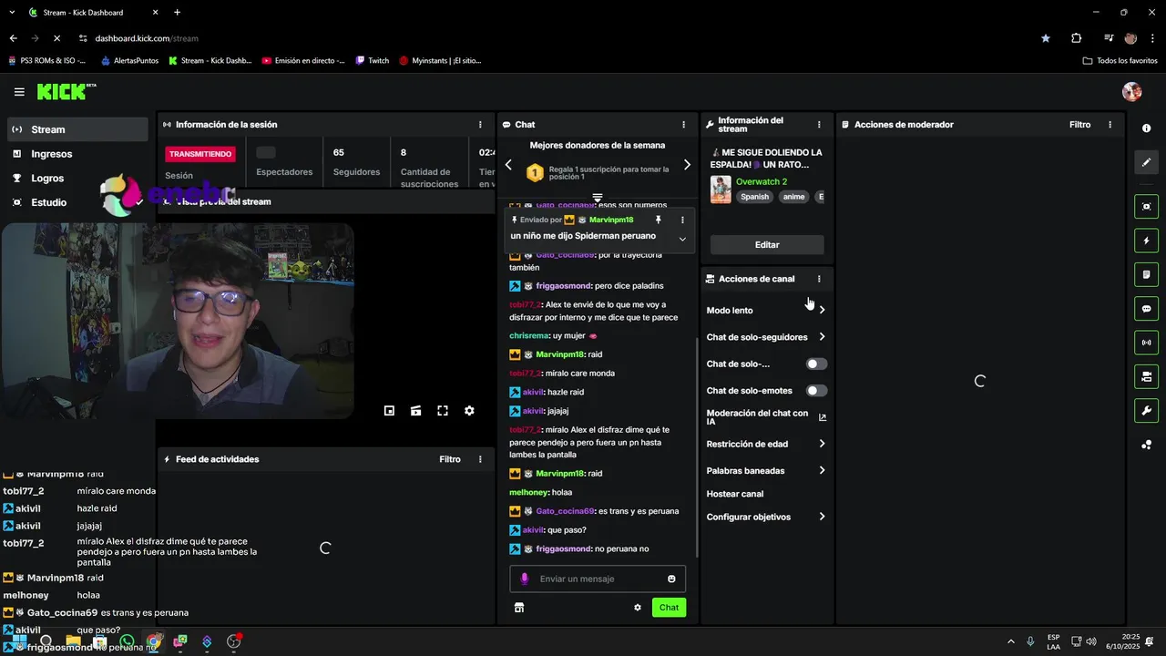
Task: Select Ingresos in left navigation
Action: [77, 154]
